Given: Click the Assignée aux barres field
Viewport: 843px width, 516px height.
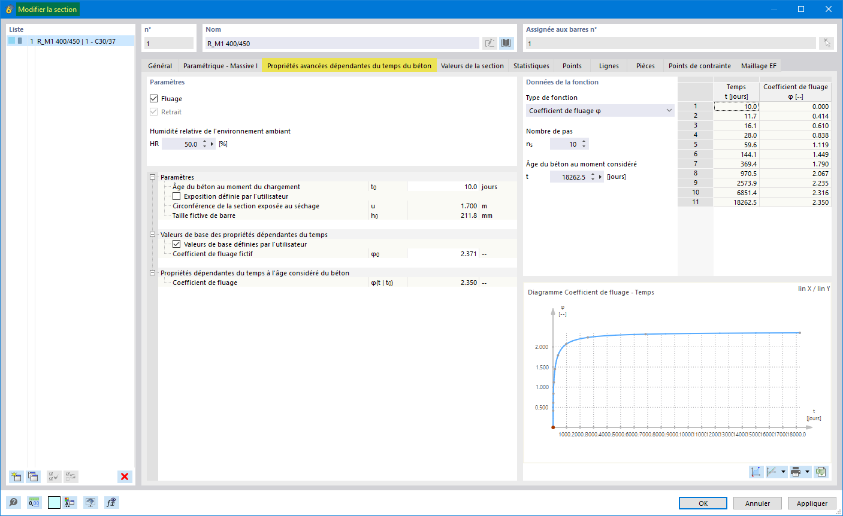Looking at the screenshot, I should point(671,43).
